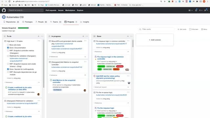210x118 pixels.
Task: Open options for Move APIs card
Action: (x=85, y=41)
